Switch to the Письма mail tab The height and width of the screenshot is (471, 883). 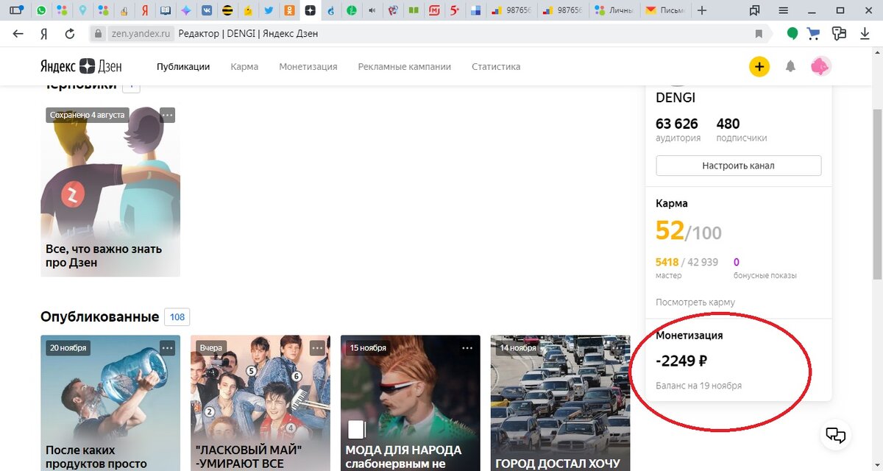664,10
